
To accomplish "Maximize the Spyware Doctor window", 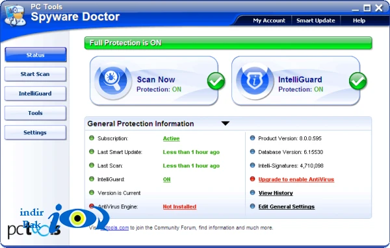I will [367, 8].
